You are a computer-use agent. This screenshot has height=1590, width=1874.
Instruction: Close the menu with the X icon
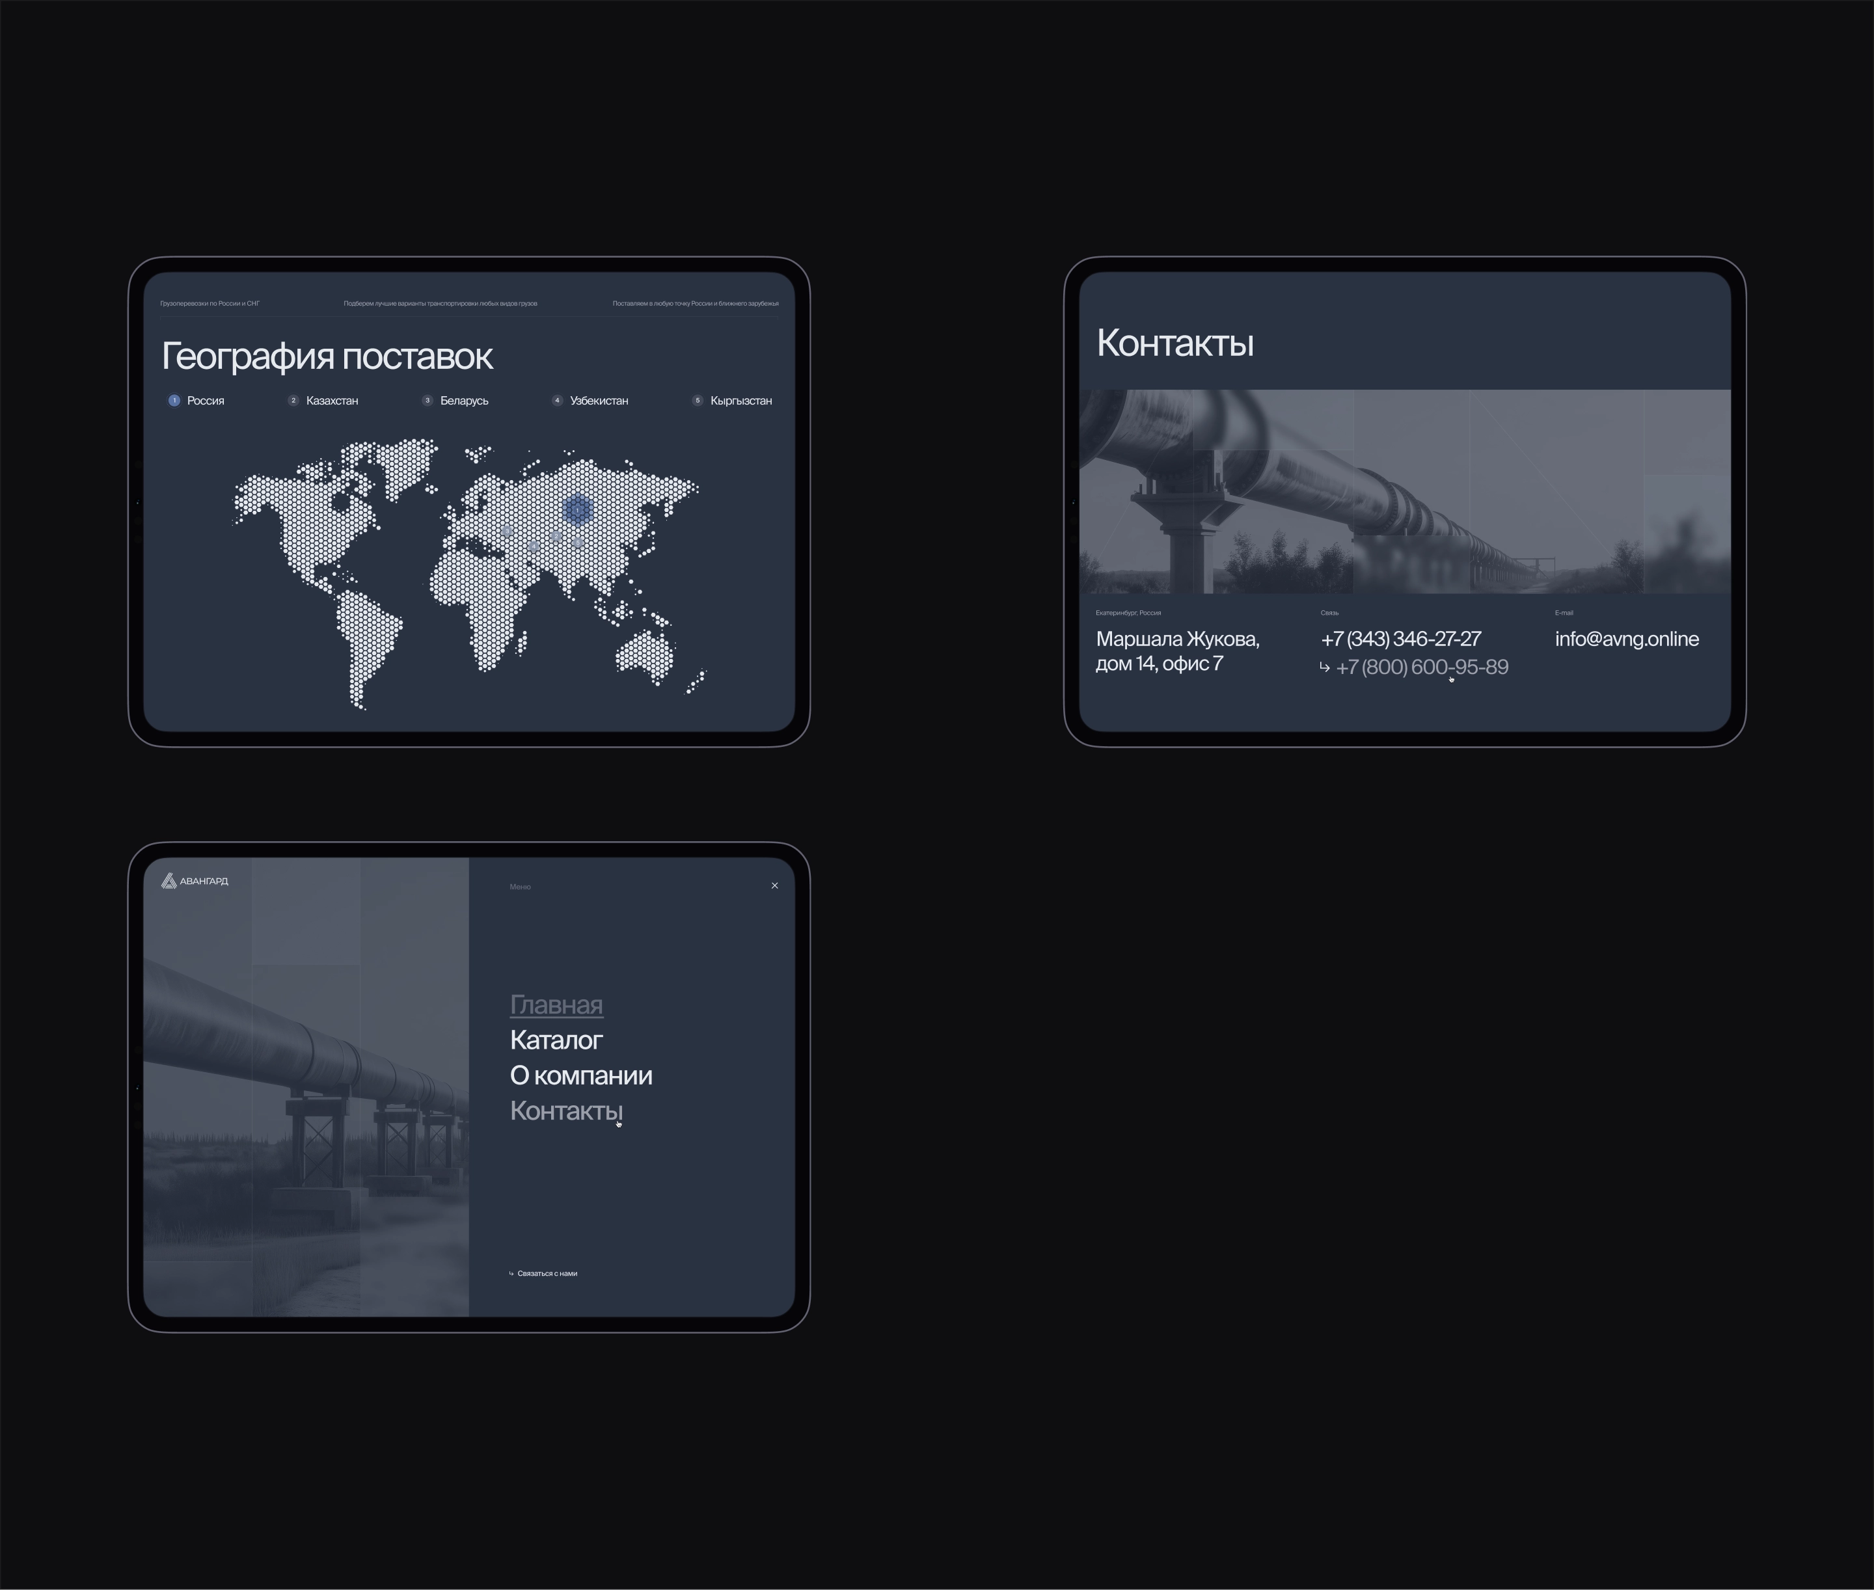tap(774, 885)
